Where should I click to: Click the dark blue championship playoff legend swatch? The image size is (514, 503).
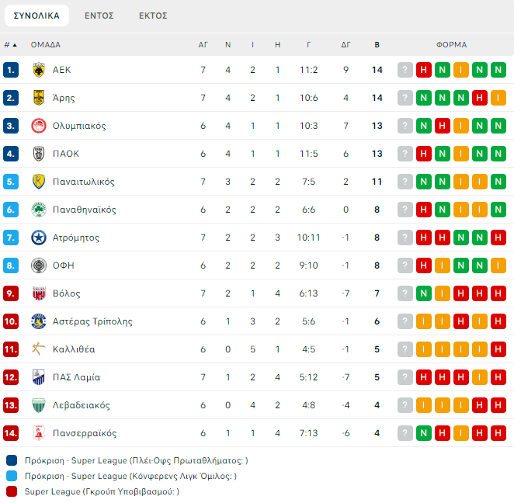coord(12,460)
